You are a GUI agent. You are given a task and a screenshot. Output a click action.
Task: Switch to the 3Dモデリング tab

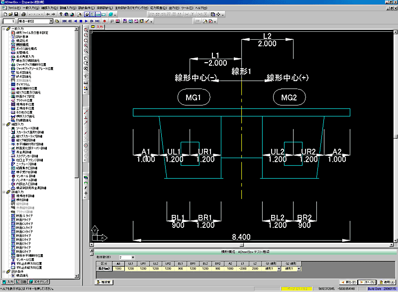point(39,282)
